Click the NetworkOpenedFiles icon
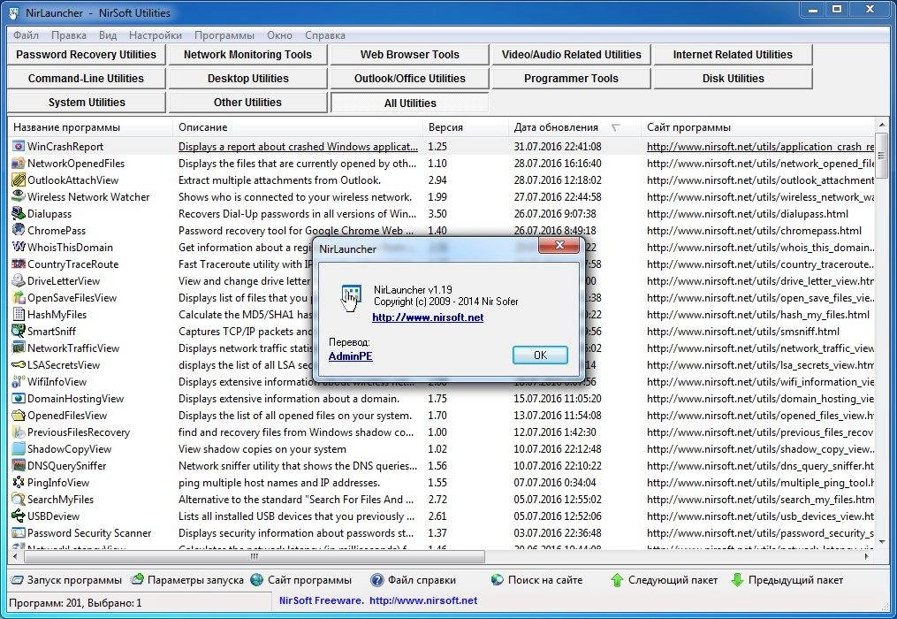Viewport: 897px width, 619px height. point(19,164)
